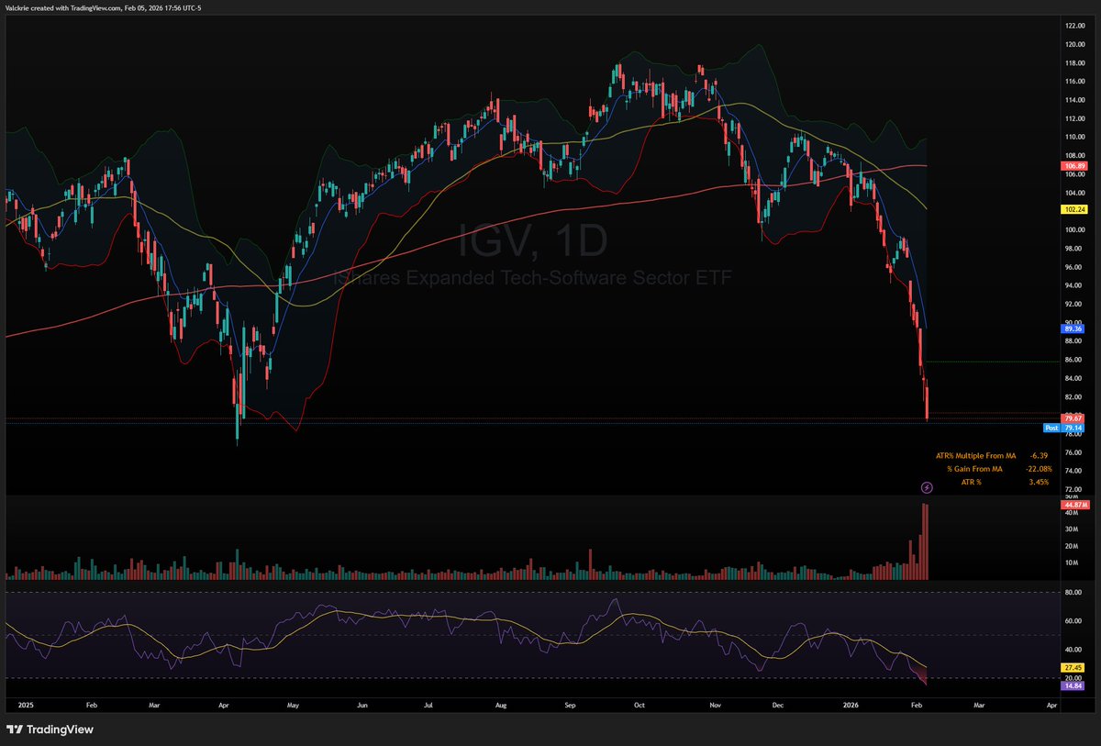Click the -6.39 ATR multiple value
The height and width of the screenshot is (746, 1101).
1039,455
